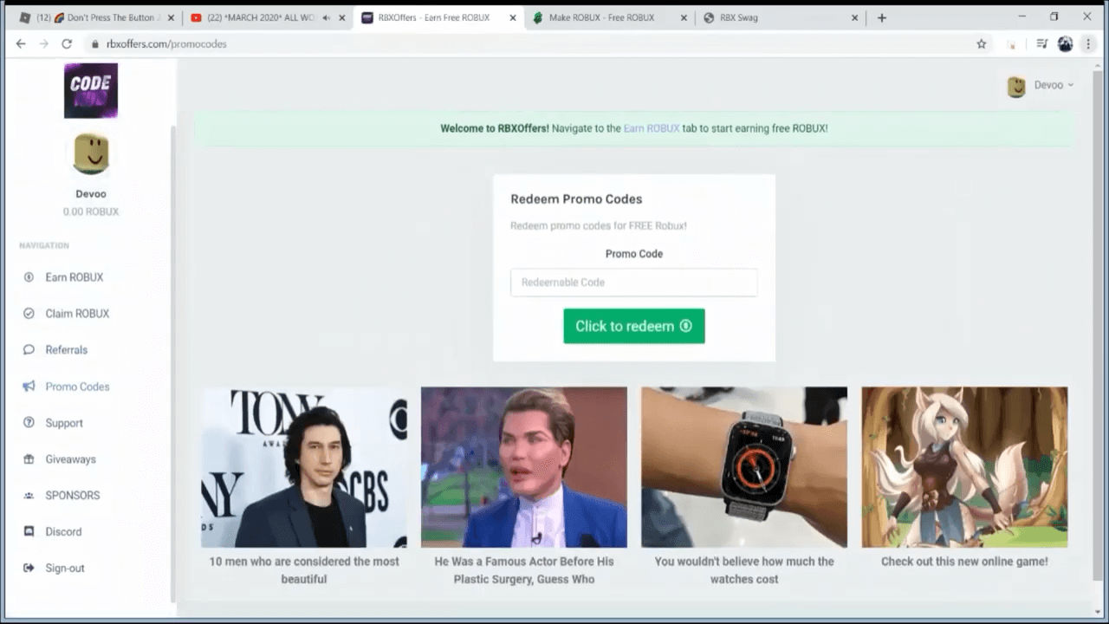
Task: Click the Sign-out arrow icon
Action: pyautogui.click(x=29, y=569)
